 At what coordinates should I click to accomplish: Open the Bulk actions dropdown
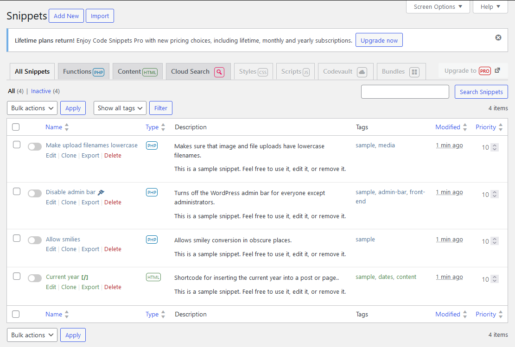tap(32, 108)
